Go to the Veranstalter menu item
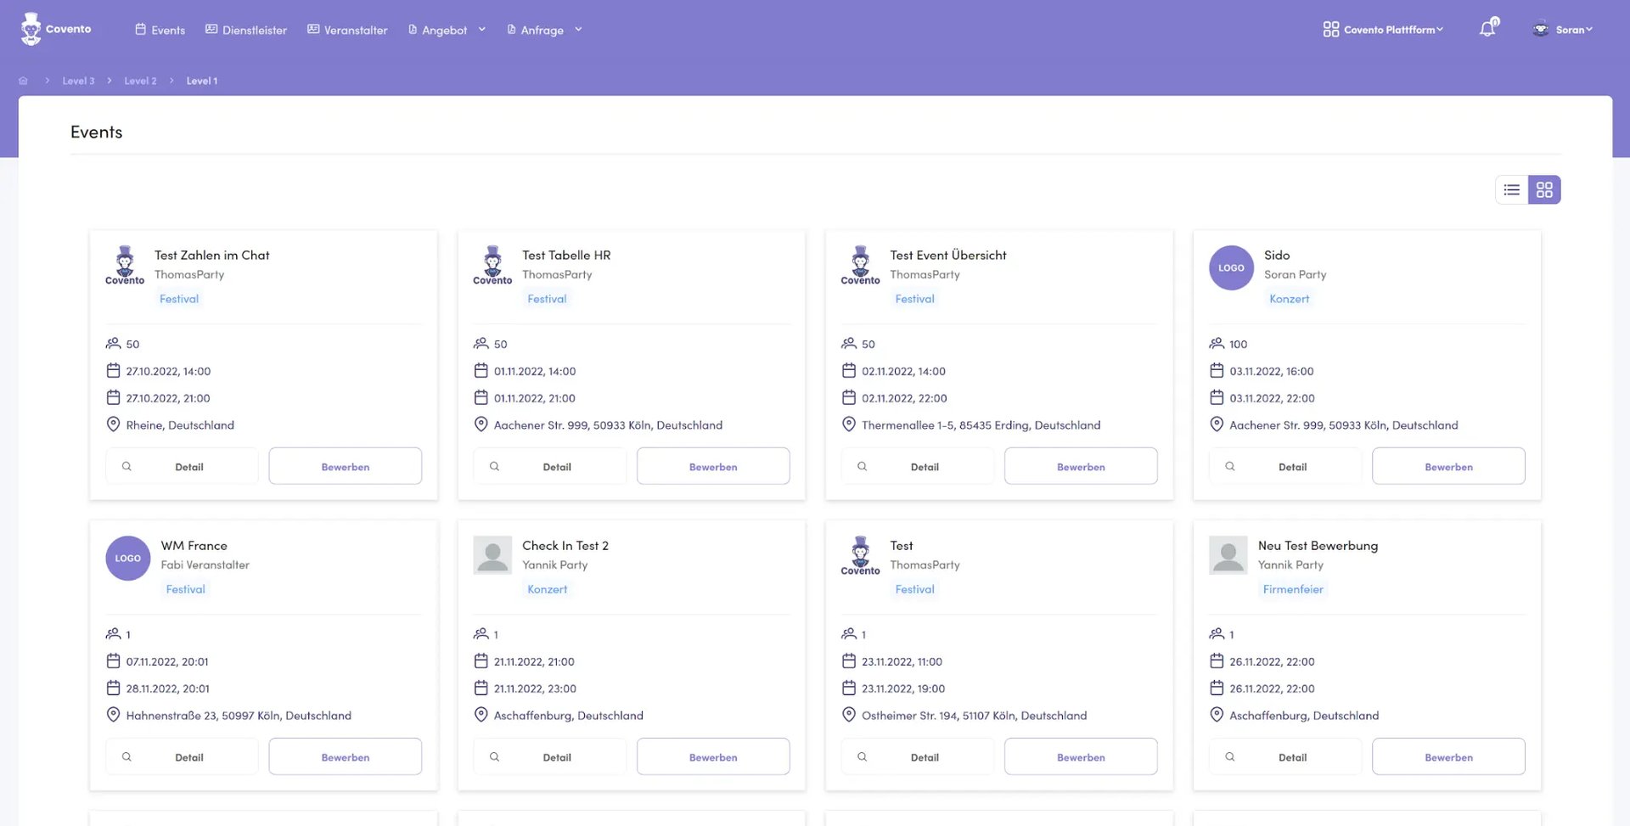 point(347,30)
